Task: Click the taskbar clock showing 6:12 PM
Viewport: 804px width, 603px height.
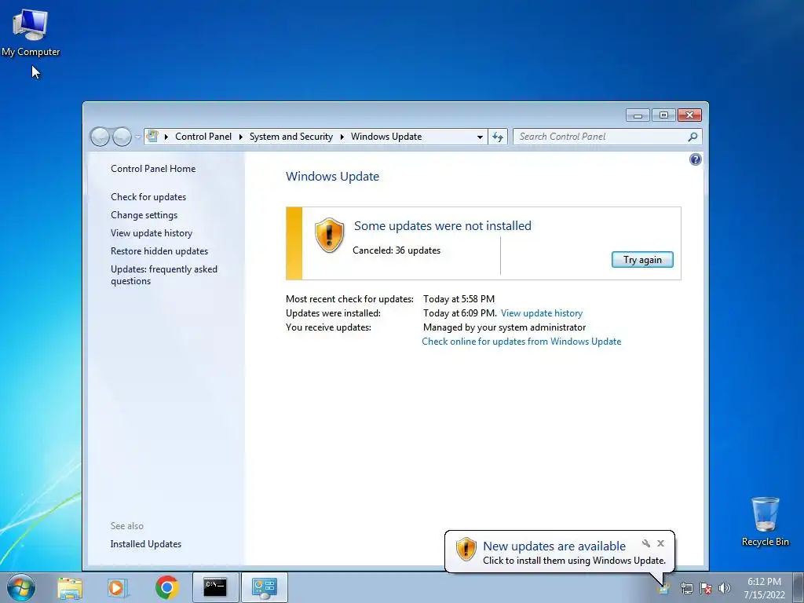Action: [764, 588]
